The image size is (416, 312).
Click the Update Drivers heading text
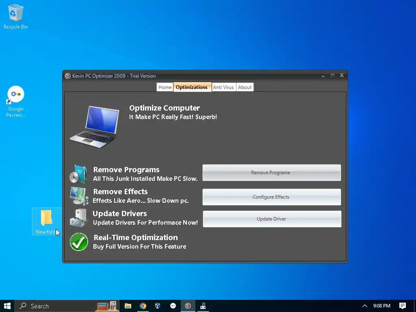[x=120, y=214]
